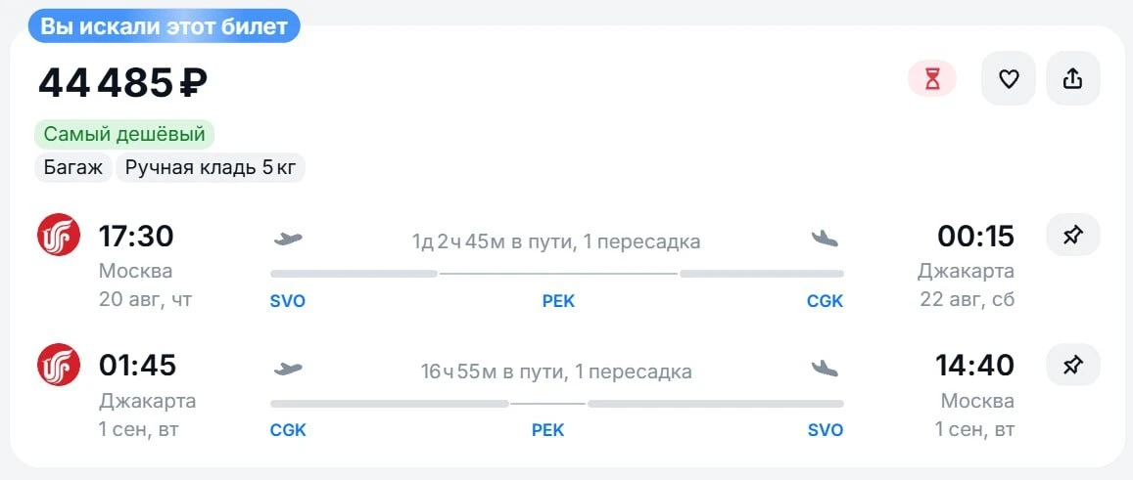Click takeoff plane icon on outbound flight

pos(288,239)
